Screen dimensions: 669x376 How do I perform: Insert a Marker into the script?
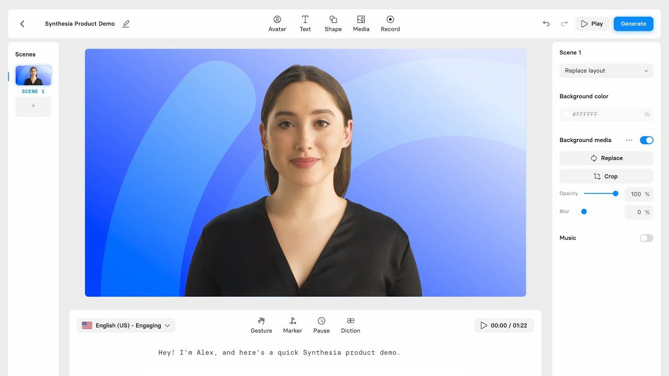[293, 325]
